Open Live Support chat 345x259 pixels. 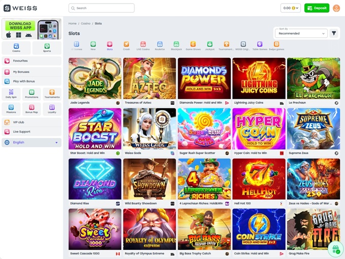[31, 132]
